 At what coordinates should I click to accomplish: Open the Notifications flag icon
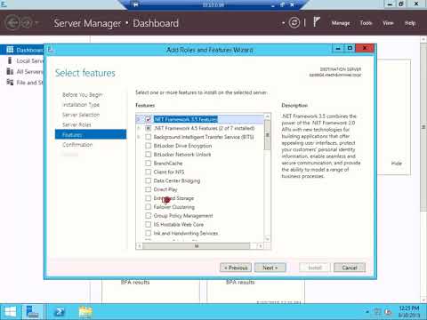tap(317, 22)
